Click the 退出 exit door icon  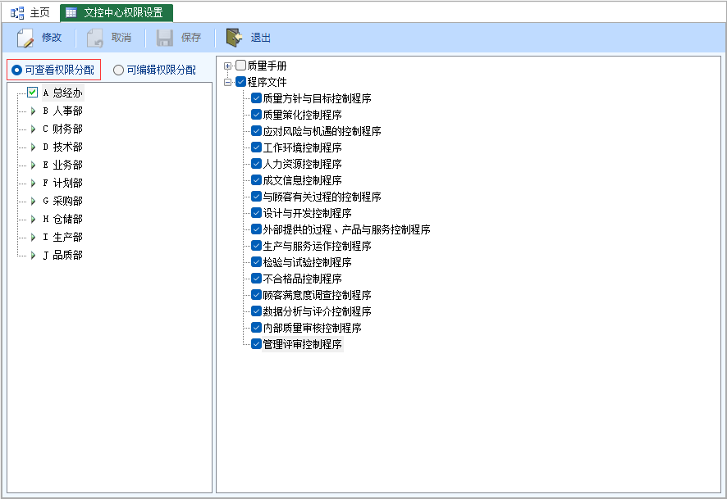pyautogui.click(x=234, y=38)
